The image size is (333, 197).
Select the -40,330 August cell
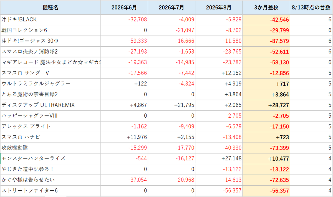219,148
